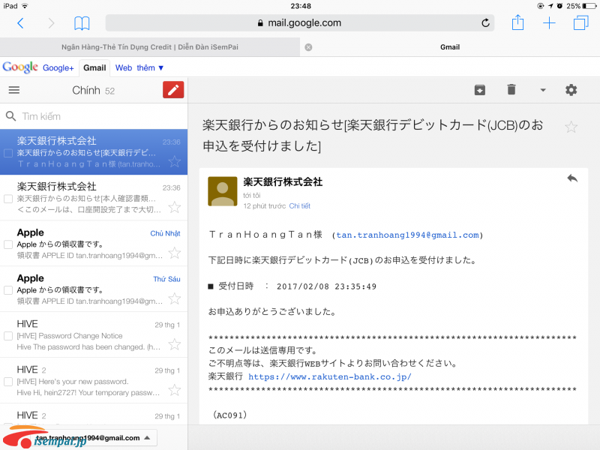Open the Apple receipt email from Thứ Sáu

[x=94, y=289]
